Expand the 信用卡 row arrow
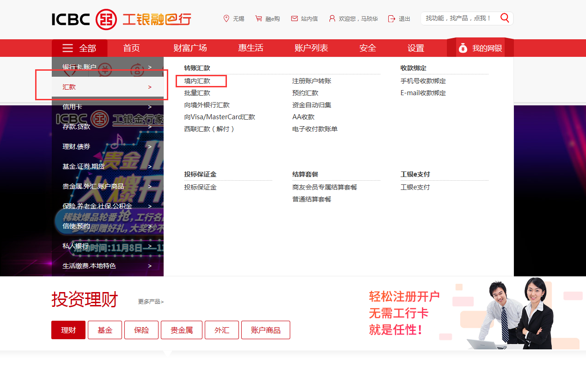Image resolution: width=586 pixels, height=366 pixels. [150, 107]
